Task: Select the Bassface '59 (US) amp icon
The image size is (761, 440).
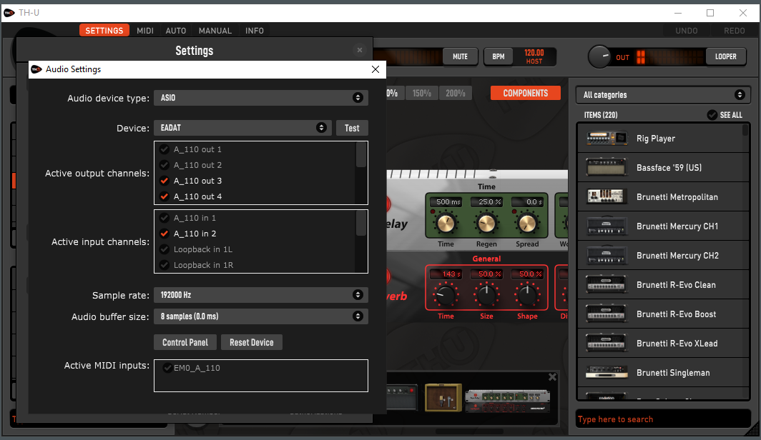Action: (607, 168)
